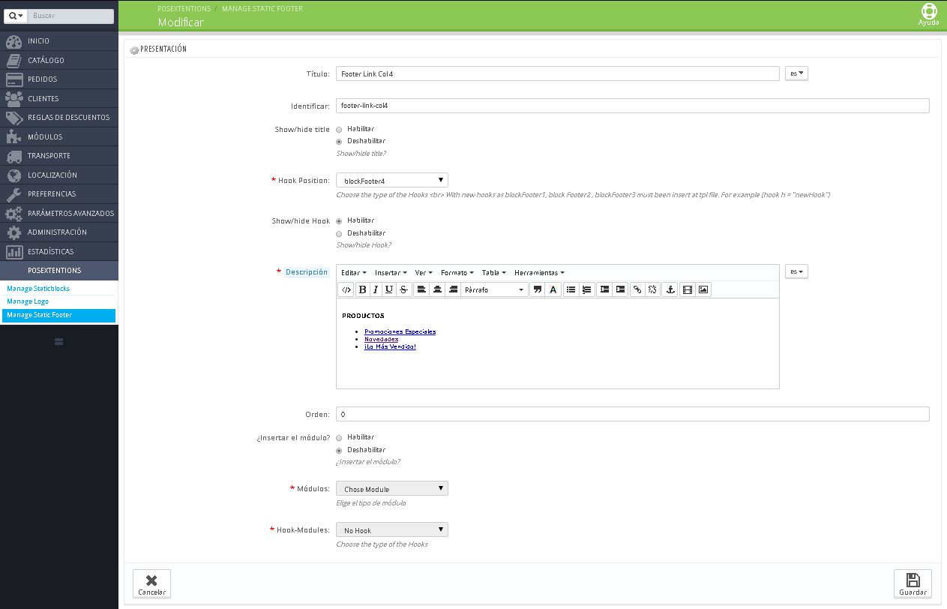Viewport: 947px width, 609px height.
Task: Open Párrafo format dropdown
Action: 494,289
